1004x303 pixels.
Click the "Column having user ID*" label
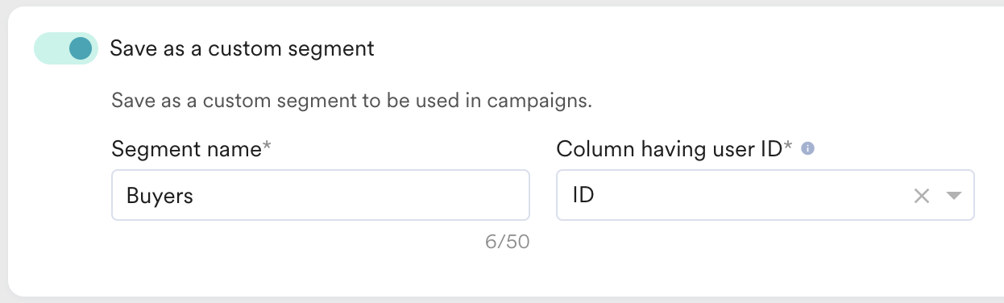pos(674,149)
